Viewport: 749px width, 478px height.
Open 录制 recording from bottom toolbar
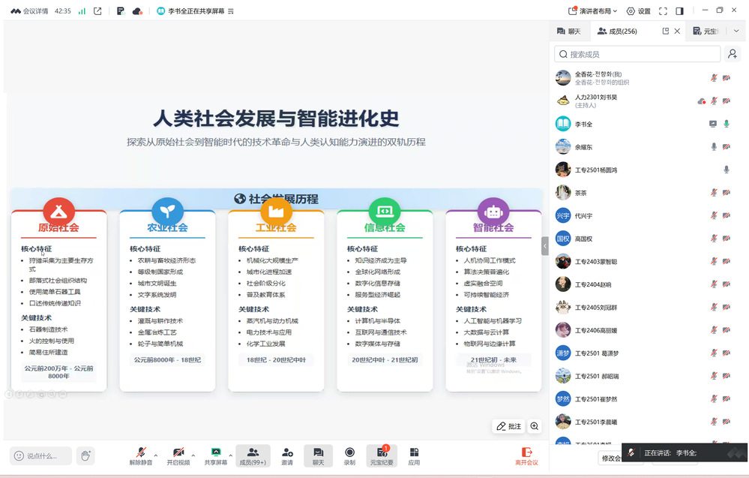tap(349, 455)
